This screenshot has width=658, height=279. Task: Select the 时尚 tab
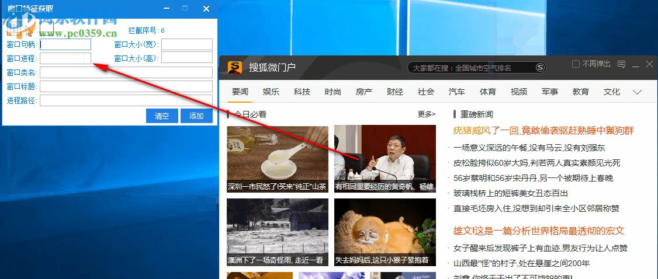[x=333, y=92]
